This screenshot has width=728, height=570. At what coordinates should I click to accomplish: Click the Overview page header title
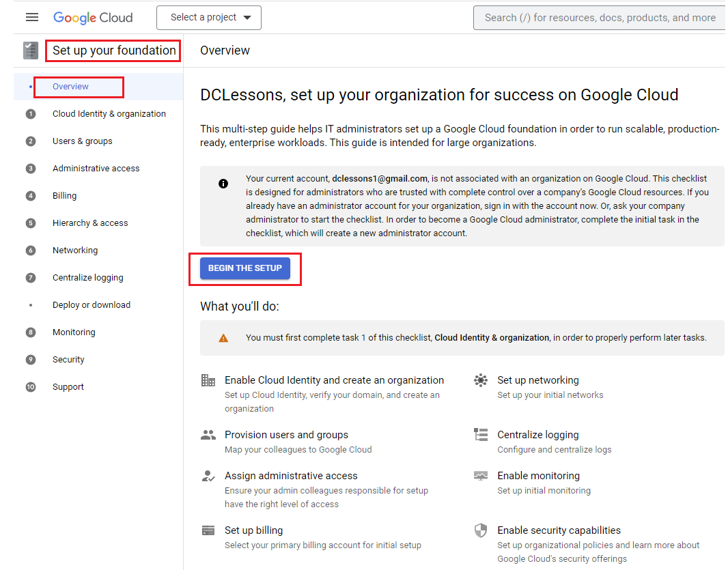225,51
